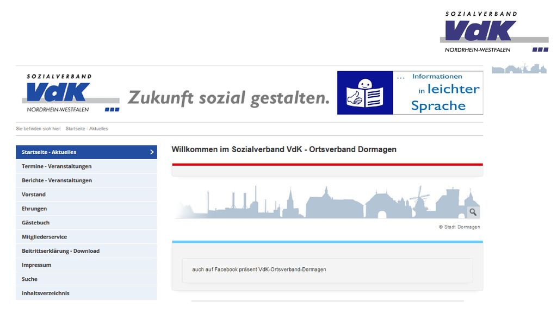Image resolution: width=557 pixels, height=313 pixels.
Task: Click the © Stadt Dormagen caption
Action: click(459, 227)
